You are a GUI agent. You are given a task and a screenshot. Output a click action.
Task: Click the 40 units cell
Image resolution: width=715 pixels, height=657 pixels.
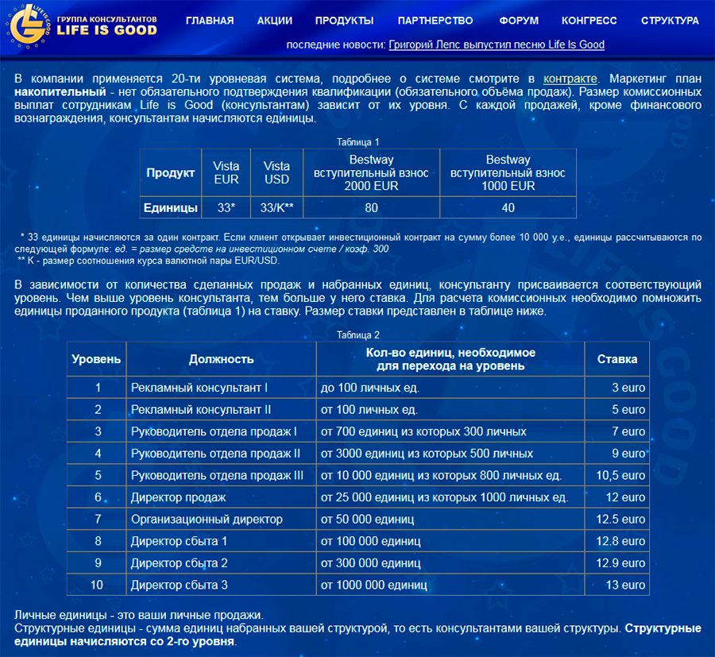coord(508,208)
